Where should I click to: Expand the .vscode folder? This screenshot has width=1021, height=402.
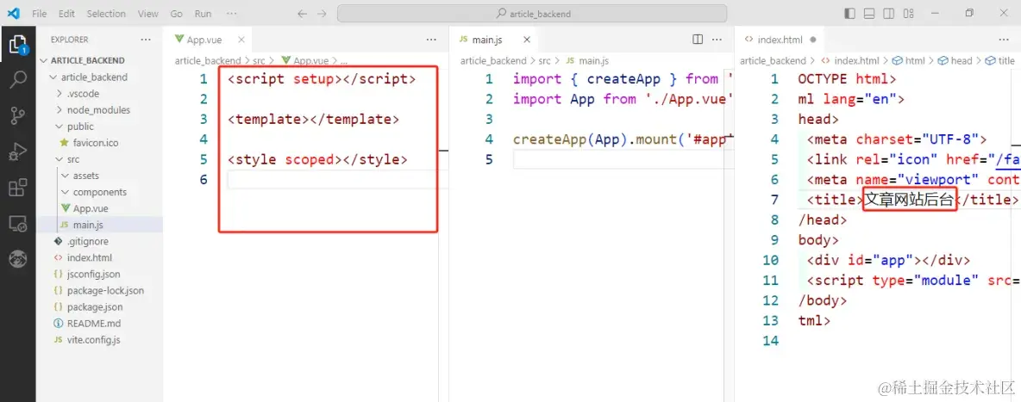coord(100,93)
